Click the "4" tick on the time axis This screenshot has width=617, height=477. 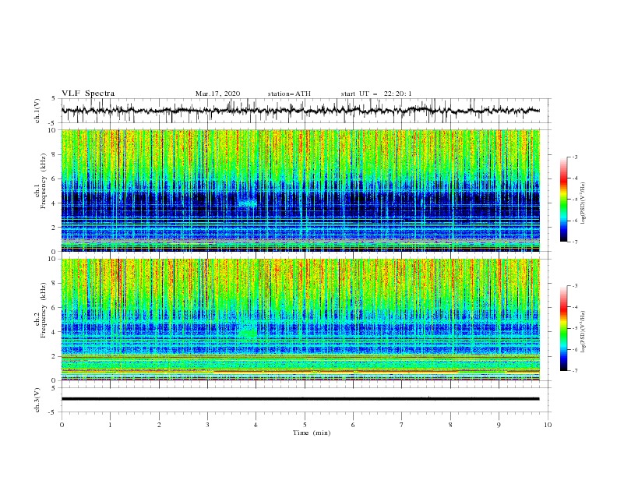(256, 425)
